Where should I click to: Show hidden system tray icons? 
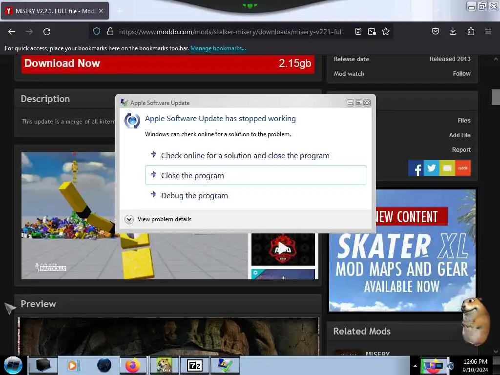coord(415,366)
